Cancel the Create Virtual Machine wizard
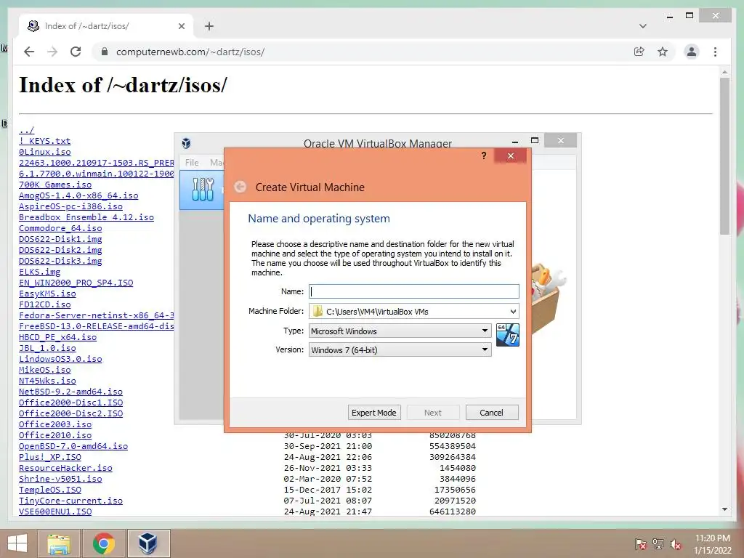Viewport: 744px width, 558px height. pos(492,413)
